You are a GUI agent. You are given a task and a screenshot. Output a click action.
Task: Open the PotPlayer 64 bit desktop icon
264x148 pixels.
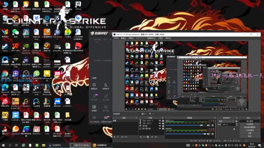tap(47, 76)
